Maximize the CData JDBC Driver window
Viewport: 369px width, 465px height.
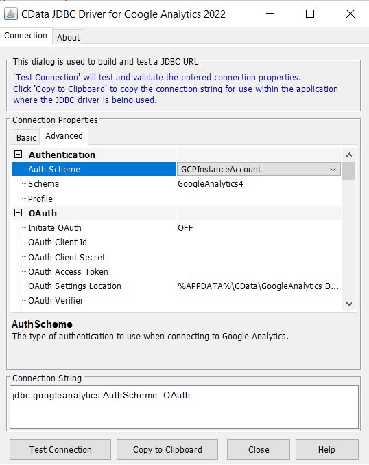point(310,14)
